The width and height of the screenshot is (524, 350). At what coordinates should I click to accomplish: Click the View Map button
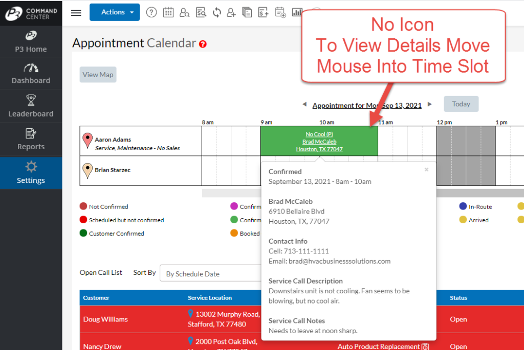point(98,75)
